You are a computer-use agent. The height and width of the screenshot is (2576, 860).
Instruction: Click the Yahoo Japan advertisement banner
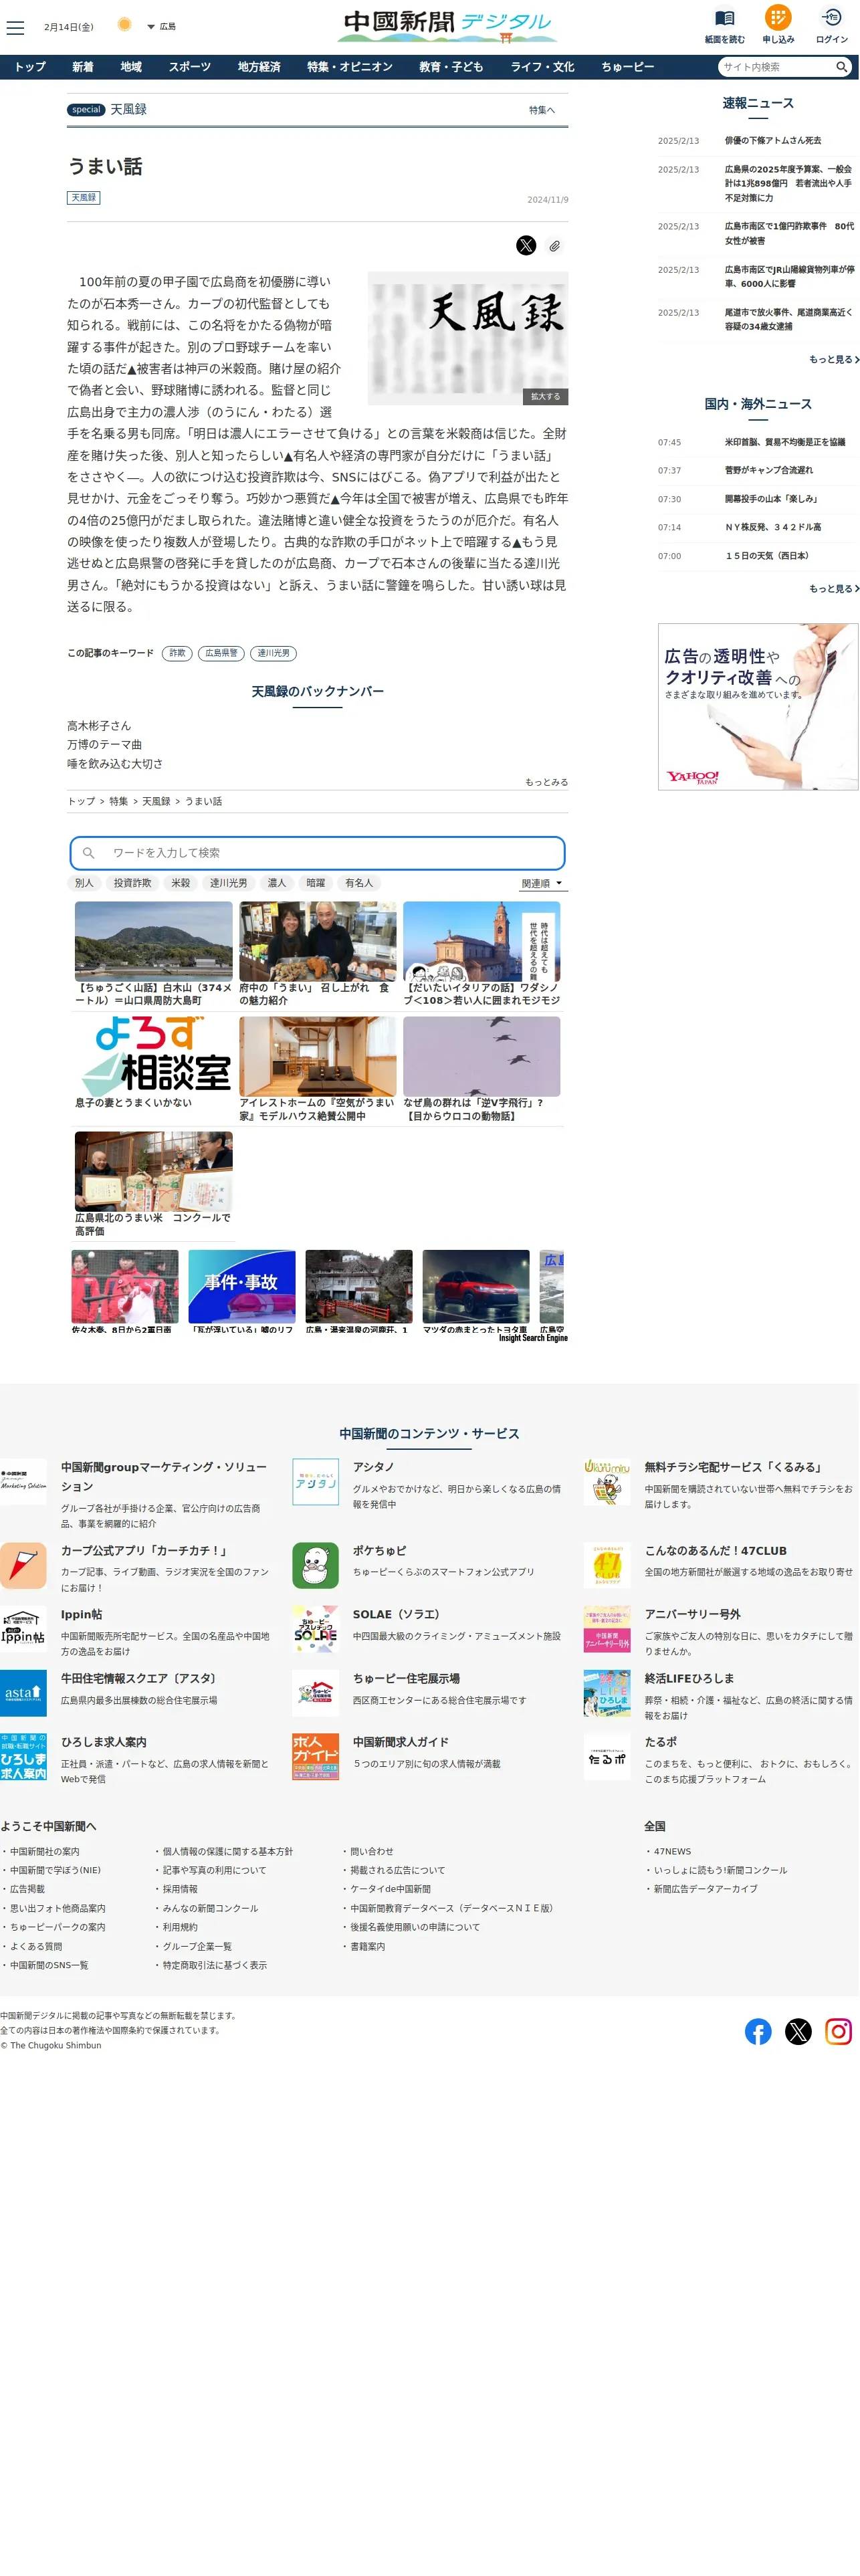(758, 707)
